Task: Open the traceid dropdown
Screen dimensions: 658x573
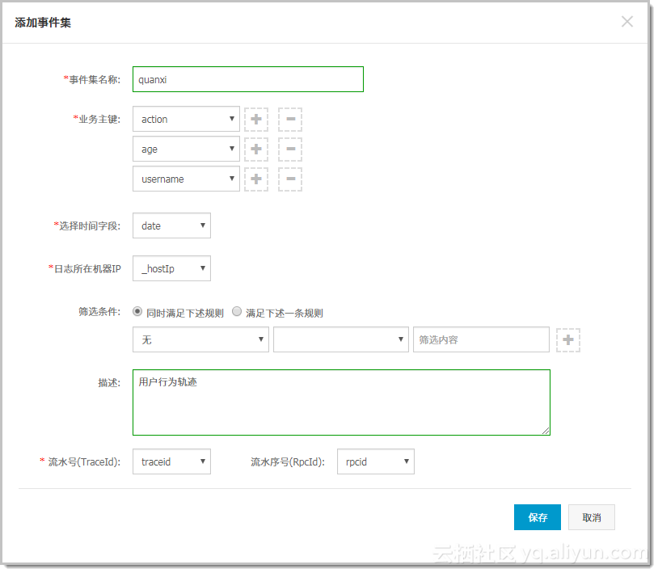Action: coord(171,461)
